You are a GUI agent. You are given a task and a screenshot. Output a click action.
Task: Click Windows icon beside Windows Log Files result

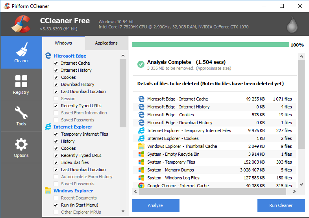[x=141, y=178]
